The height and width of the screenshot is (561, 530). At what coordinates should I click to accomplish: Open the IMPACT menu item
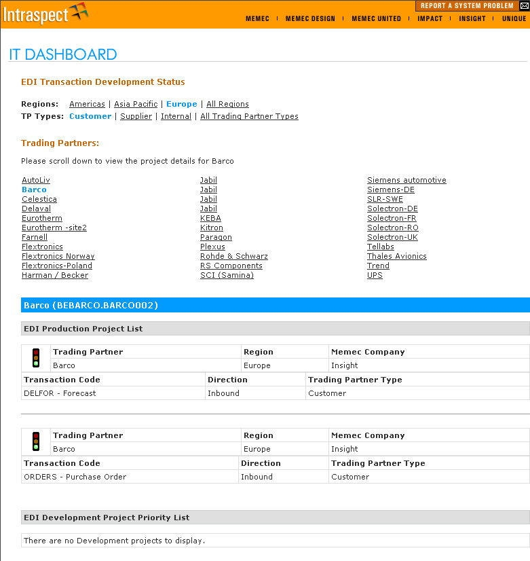coord(430,18)
